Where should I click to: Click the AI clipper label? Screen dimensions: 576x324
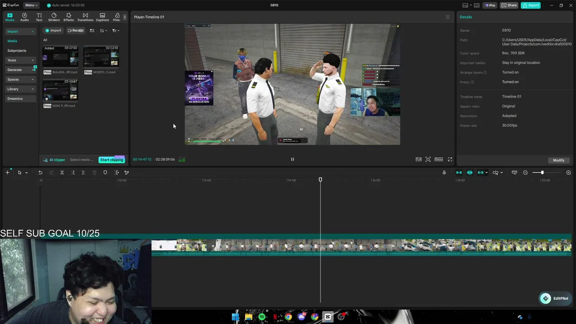pyautogui.click(x=54, y=160)
